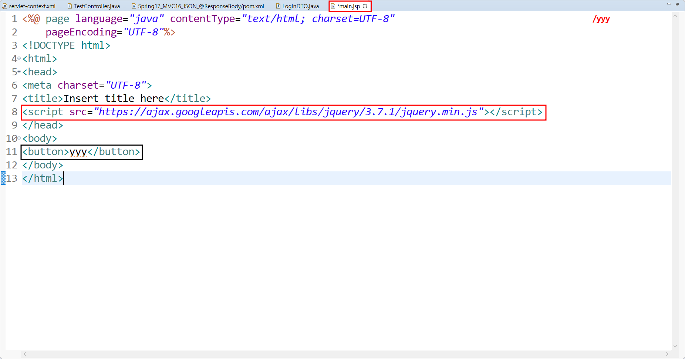Click the pageEncoding="UTF-8" line
This screenshot has height=359, width=685.
coord(110,32)
